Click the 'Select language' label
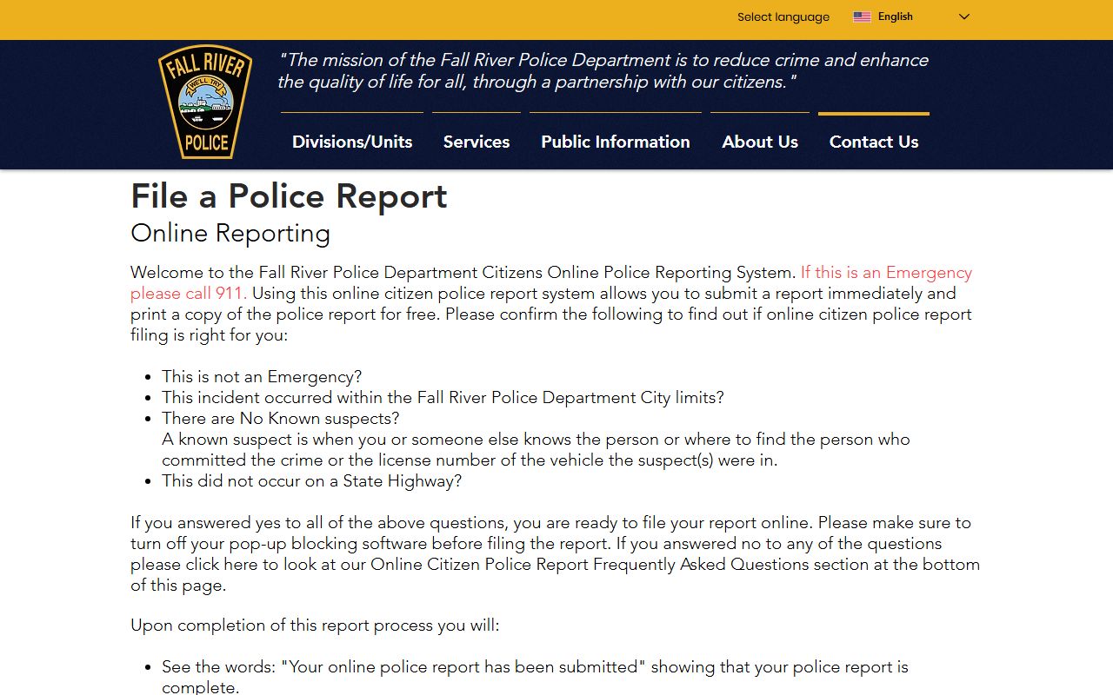The image size is (1113, 695). pos(783,17)
